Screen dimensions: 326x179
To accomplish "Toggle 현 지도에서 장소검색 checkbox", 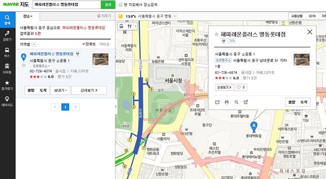I will point(120,5).
